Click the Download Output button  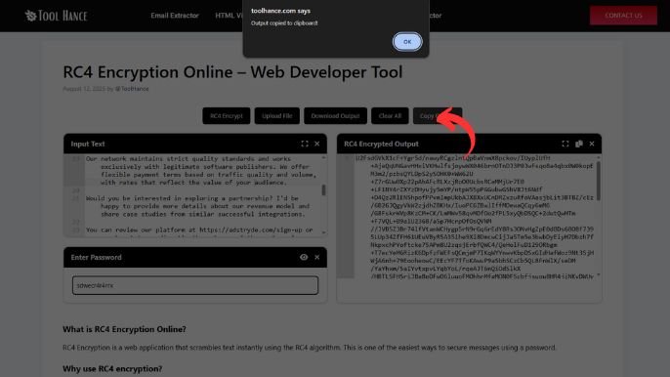click(x=335, y=116)
